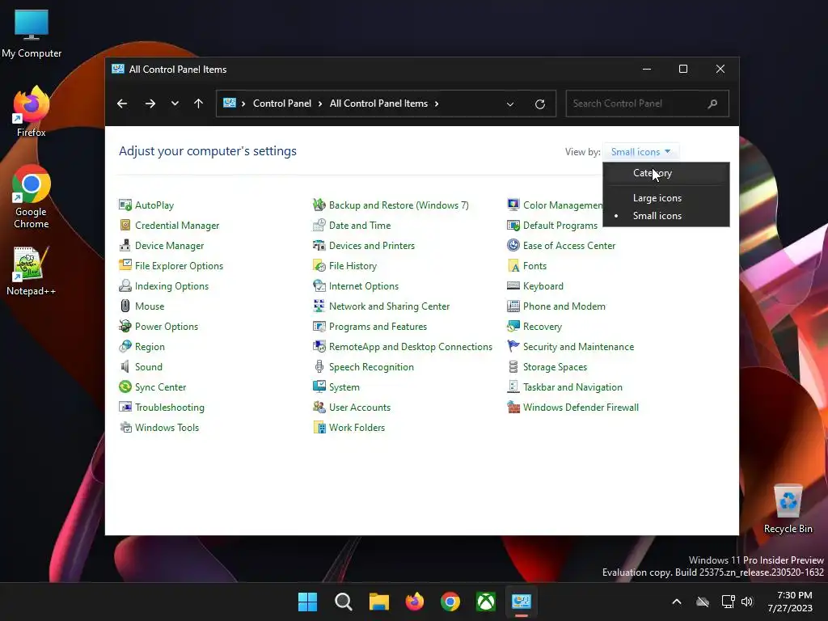This screenshot has width=828, height=621.
Task: Open the AutoPlay icon
Action: (125, 205)
